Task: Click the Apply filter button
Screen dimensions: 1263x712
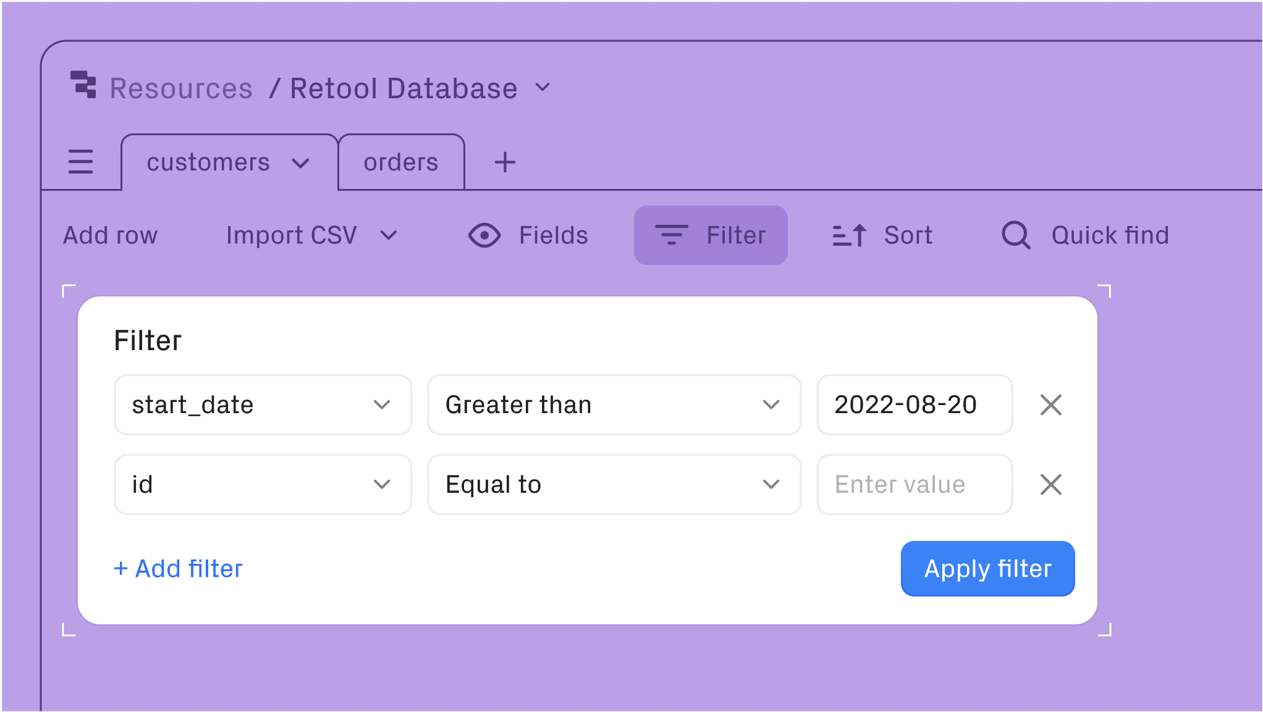Action: pos(987,569)
